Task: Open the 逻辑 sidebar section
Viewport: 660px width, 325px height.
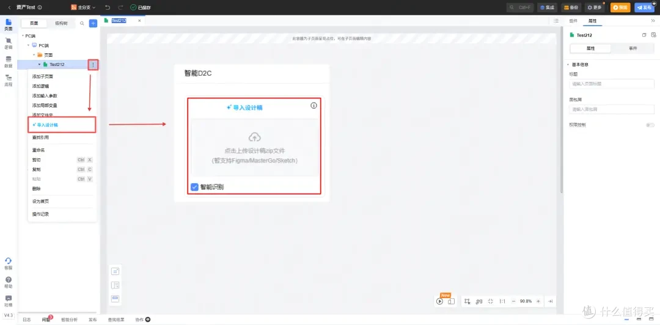Action: (x=9, y=43)
